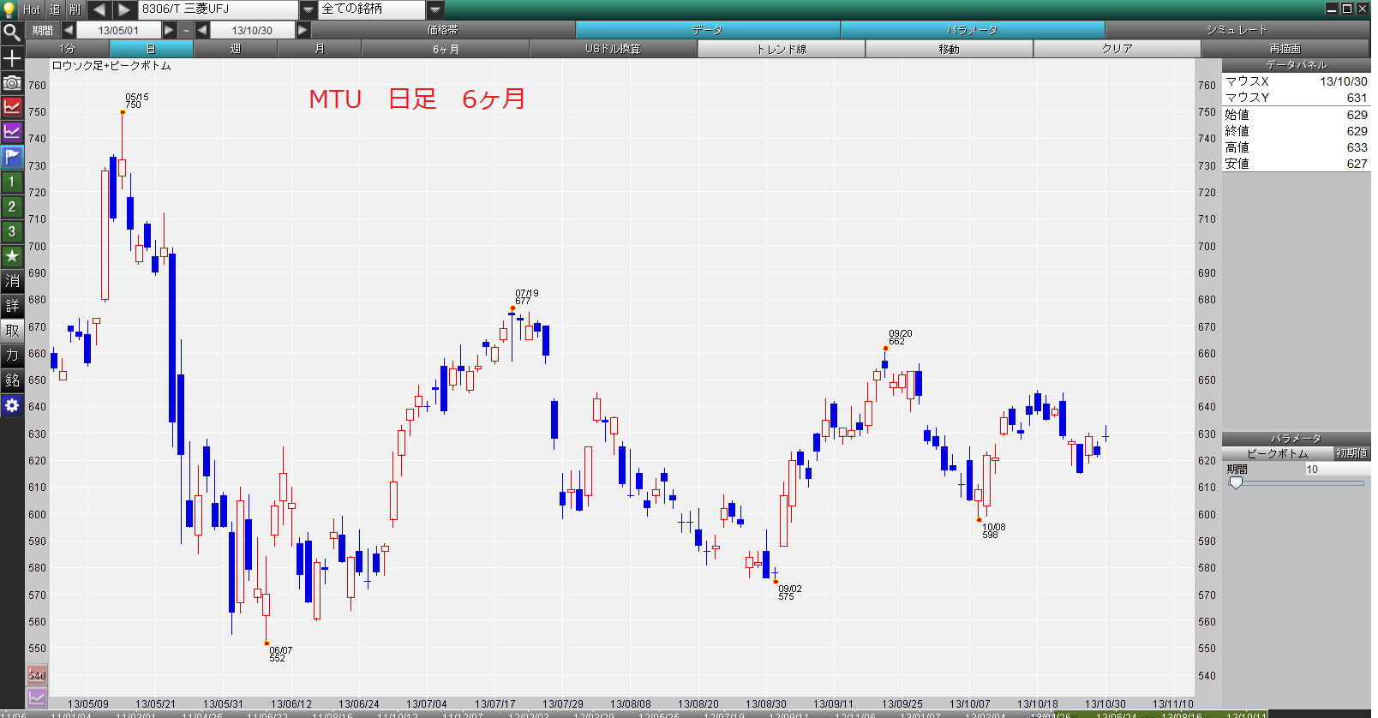Image resolution: width=1378 pixels, height=718 pixels.
Task: Click the ピークボトム parameter tab
Action: 1278,453
